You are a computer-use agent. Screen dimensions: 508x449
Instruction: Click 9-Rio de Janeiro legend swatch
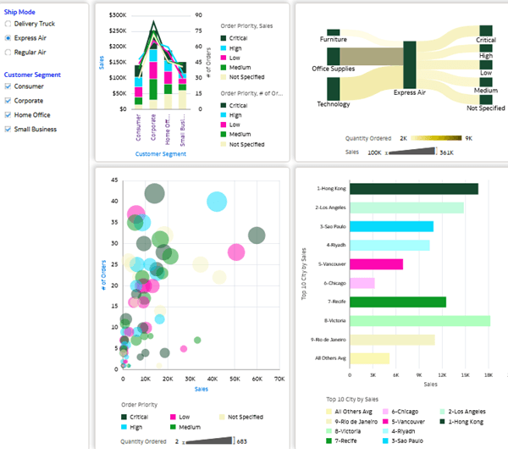[329, 421]
